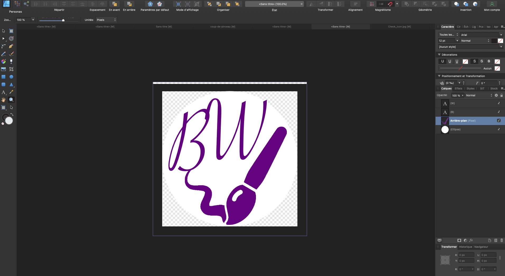Image resolution: width=505 pixels, height=276 pixels.
Task: Uncheck visibility of the Ellipse layer
Action: point(499,129)
